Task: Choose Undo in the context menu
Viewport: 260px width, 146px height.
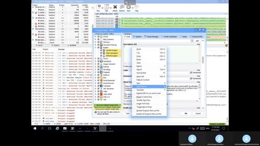Action: [x=149, y=49]
